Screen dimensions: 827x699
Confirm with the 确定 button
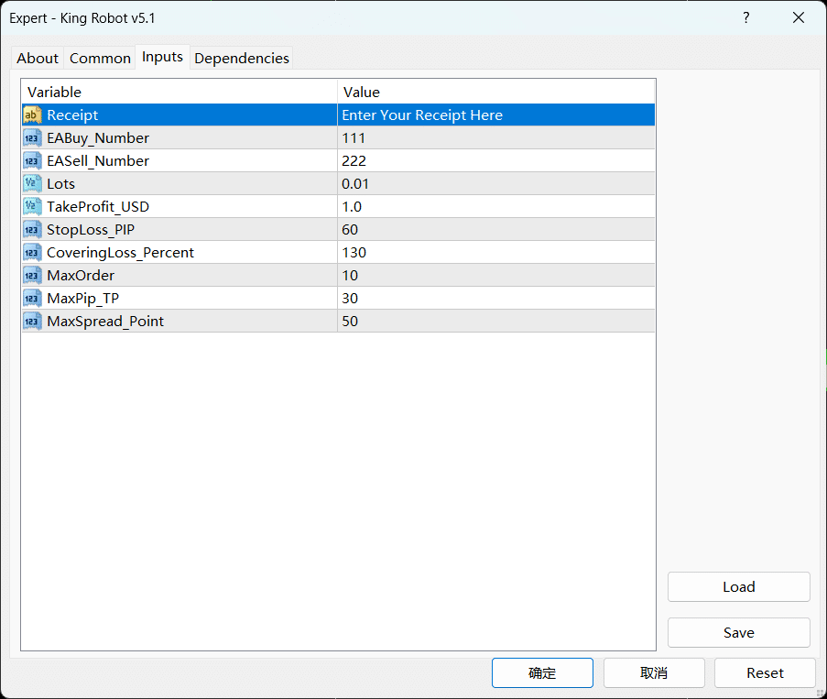(x=542, y=672)
